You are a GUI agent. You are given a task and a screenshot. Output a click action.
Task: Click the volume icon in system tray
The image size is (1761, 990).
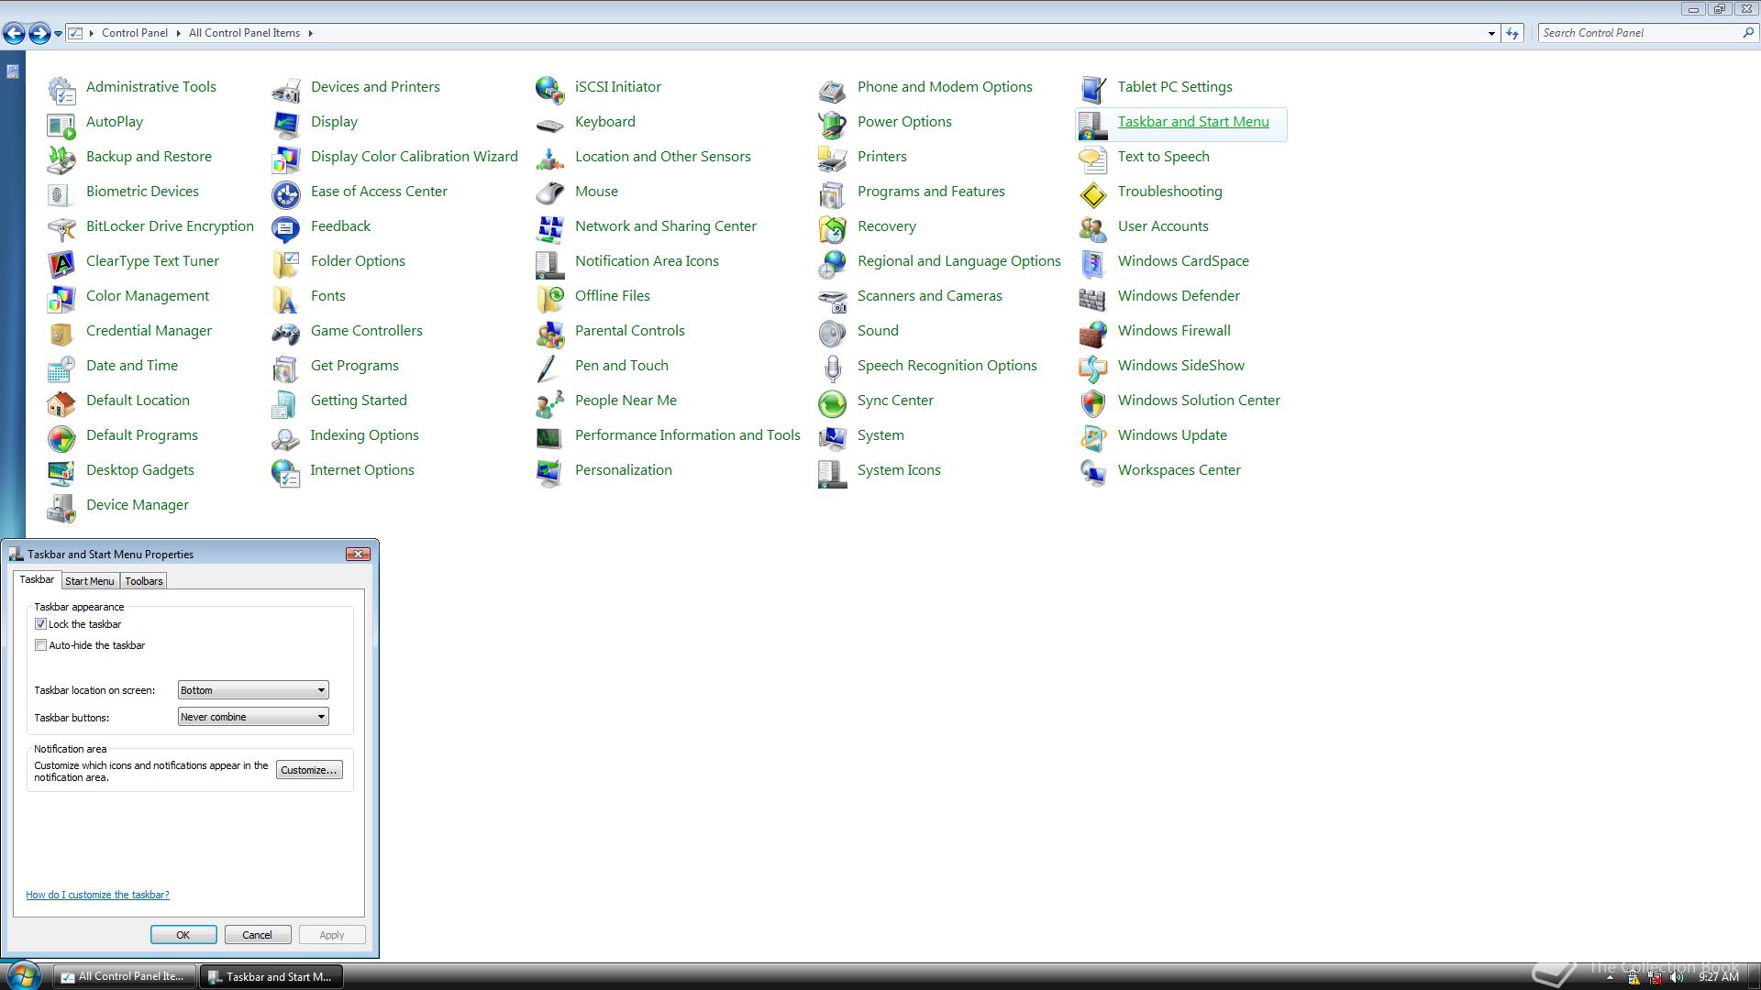(1677, 977)
